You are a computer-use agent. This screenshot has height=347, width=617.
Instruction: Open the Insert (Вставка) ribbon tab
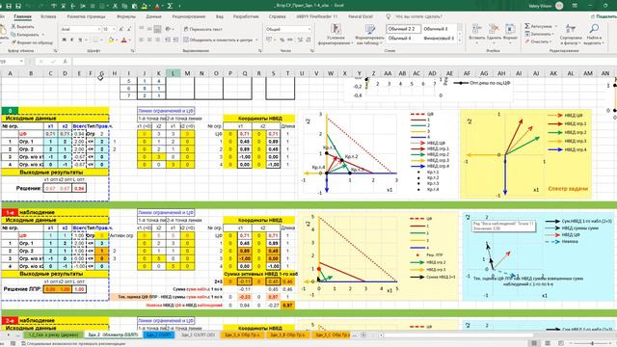[x=48, y=16]
